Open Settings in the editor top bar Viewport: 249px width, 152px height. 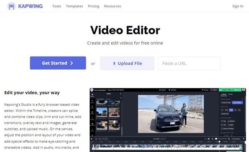point(205,90)
